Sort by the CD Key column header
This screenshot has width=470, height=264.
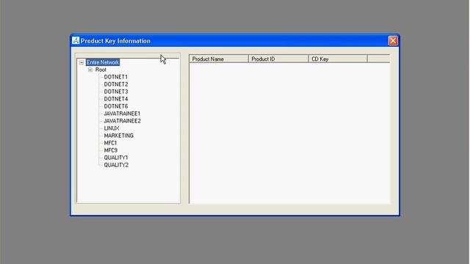click(x=338, y=59)
